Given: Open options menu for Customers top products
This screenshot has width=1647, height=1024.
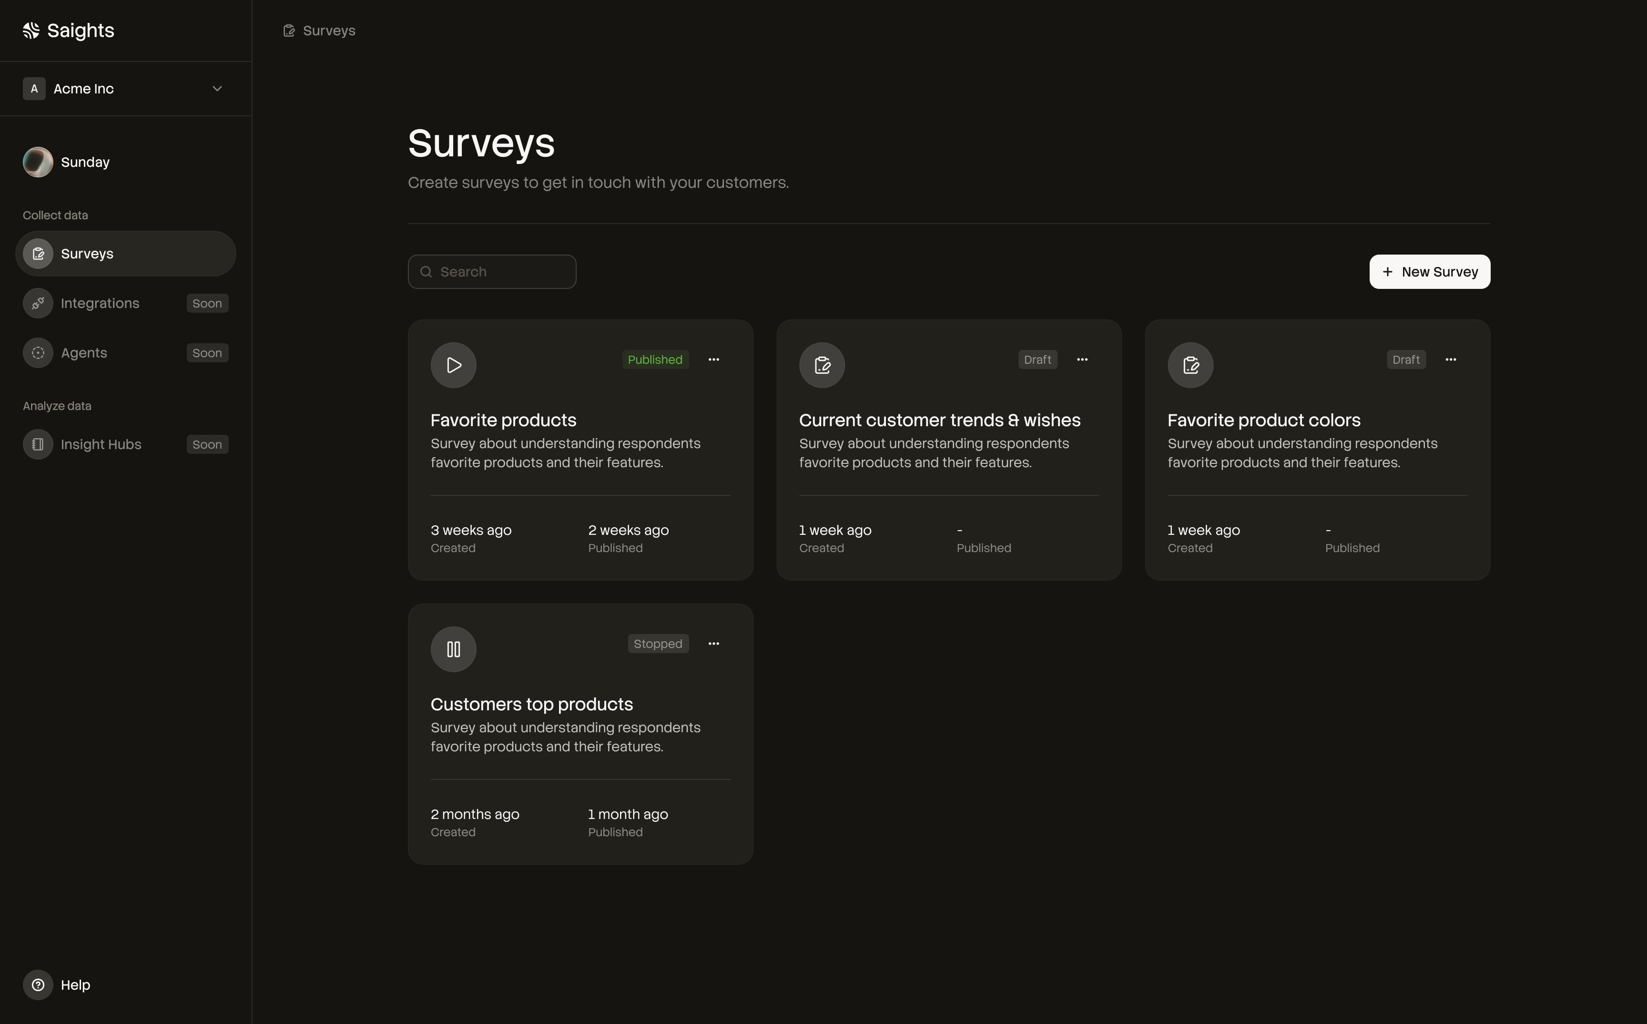Looking at the screenshot, I should (x=713, y=644).
